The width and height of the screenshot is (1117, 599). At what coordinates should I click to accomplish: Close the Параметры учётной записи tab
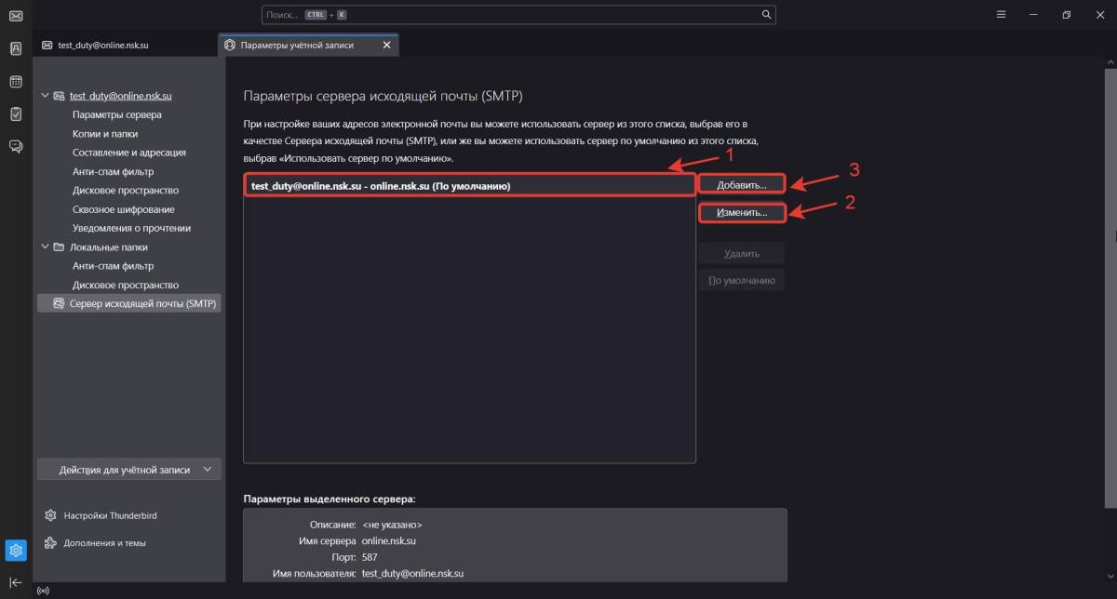(x=387, y=45)
